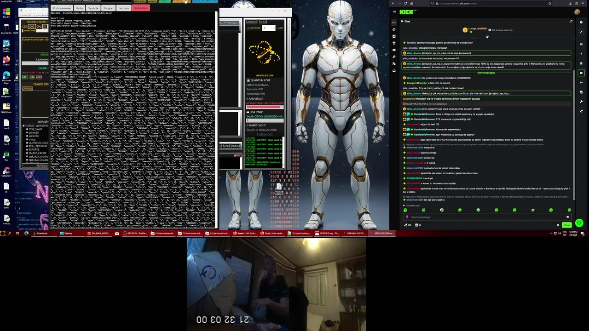Click the Kick dashboard URL address bar
Screen dimensions: 589x331
pos(491,3)
